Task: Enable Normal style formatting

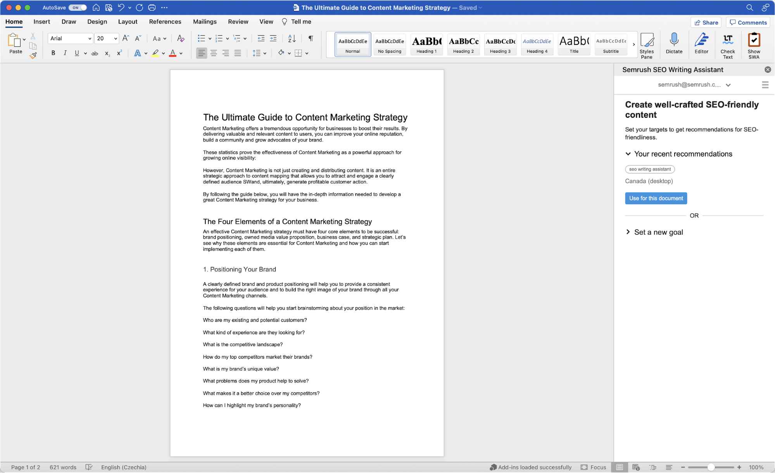Action: tap(353, 44)
